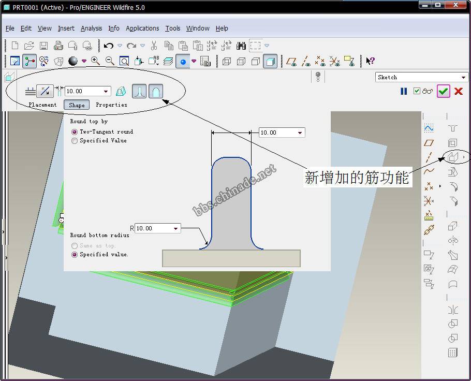Zoom out with the magnifier minus icon
The image size is (471, 381).
[110, 61]
